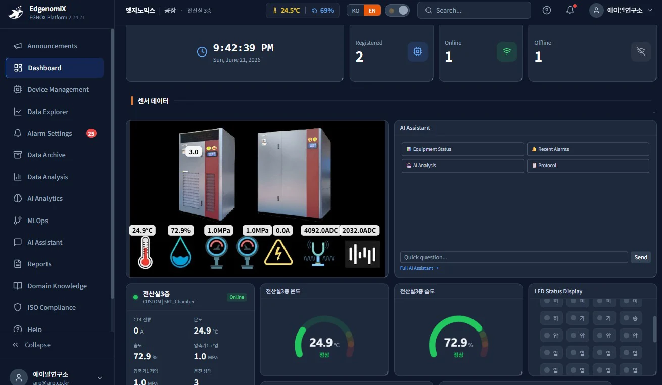Click the 공장 breadcrumb
Screen dimensions: 662x385
click(170, 10)
